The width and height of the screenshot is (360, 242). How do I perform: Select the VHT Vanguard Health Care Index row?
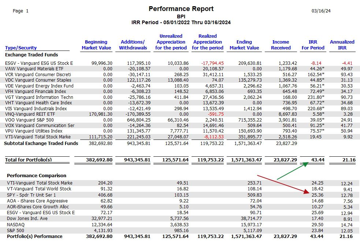click(180, 103)
